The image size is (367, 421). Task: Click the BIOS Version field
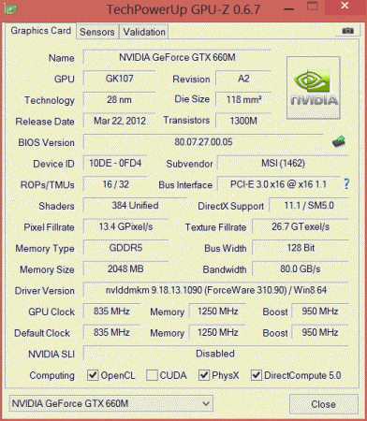[203, 142]
